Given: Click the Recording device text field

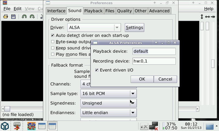Looking at the screenshot, I should pyautogui.click(x=154, y=61).
